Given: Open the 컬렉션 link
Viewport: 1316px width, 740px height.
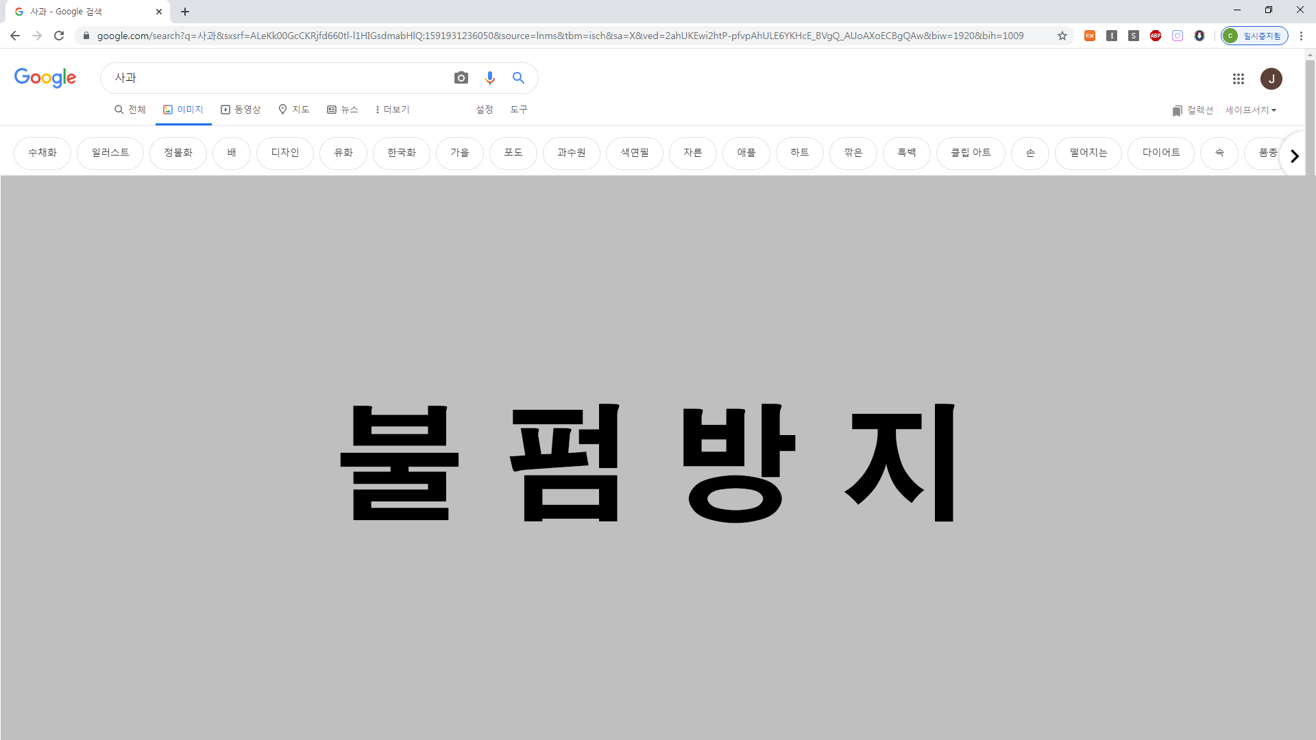Looking at the screenshot, I should click(1193, 110).
